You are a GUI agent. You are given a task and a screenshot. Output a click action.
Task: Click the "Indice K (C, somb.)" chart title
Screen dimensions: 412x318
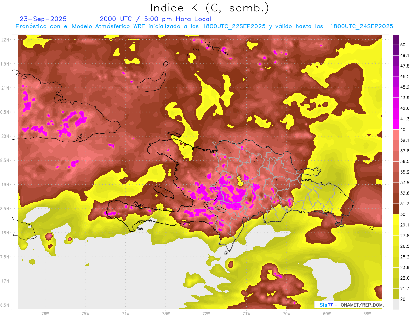209,8
